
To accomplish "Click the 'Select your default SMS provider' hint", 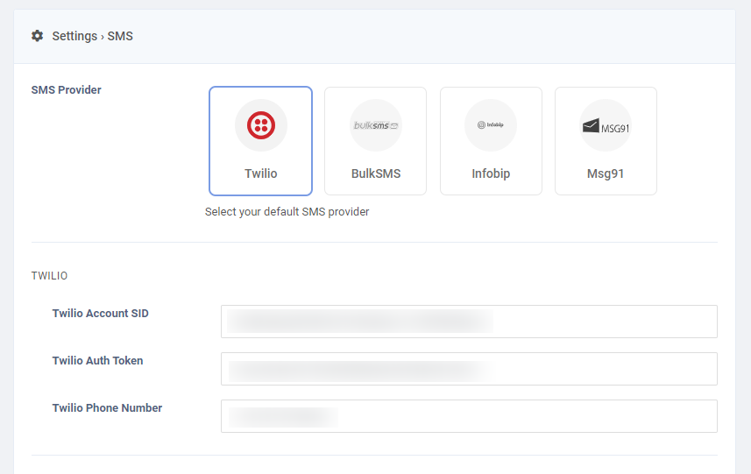I will 287,212.
